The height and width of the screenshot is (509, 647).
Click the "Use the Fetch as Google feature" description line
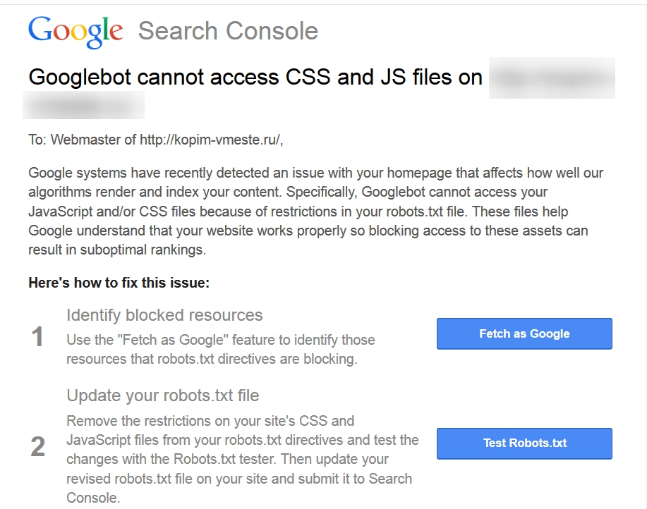pos(220,340)
